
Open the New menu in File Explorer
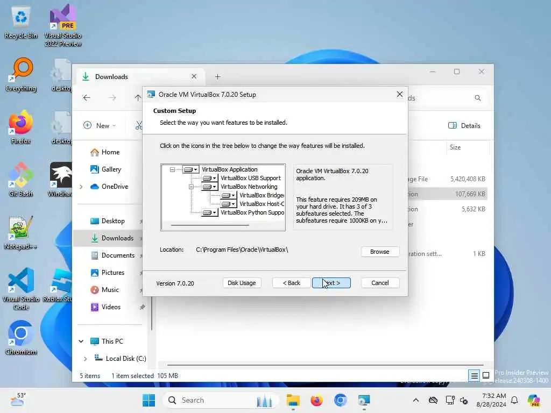pyautogui.click(x=100, y=126)
